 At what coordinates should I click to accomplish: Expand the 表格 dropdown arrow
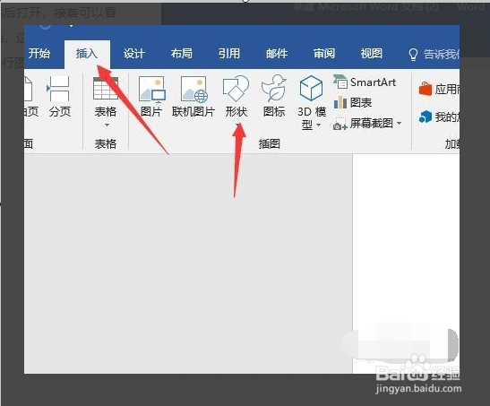click(107, 125)
